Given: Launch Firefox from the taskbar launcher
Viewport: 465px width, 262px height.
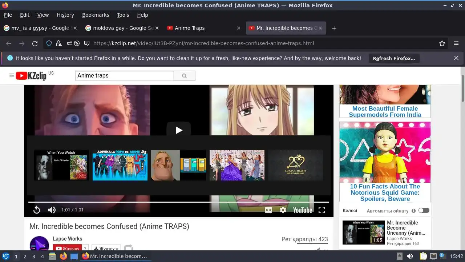Looking at the screenshot, I should [x=63, y=257].
